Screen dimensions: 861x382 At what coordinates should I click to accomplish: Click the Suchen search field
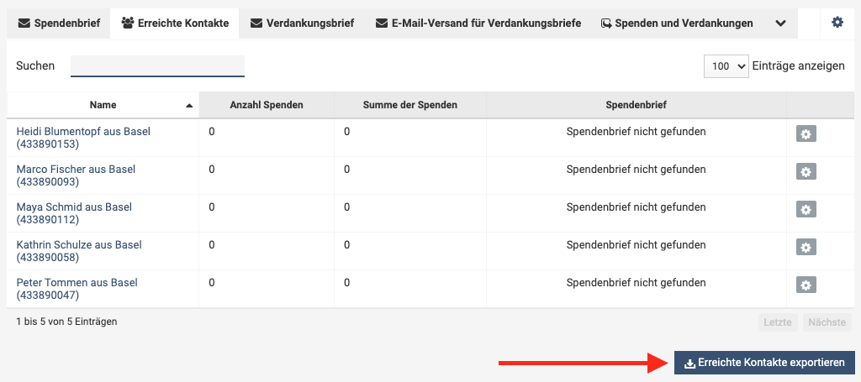coord(157,66)
